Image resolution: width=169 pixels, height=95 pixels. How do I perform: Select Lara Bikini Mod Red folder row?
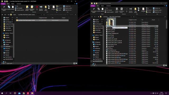[42, 20]
